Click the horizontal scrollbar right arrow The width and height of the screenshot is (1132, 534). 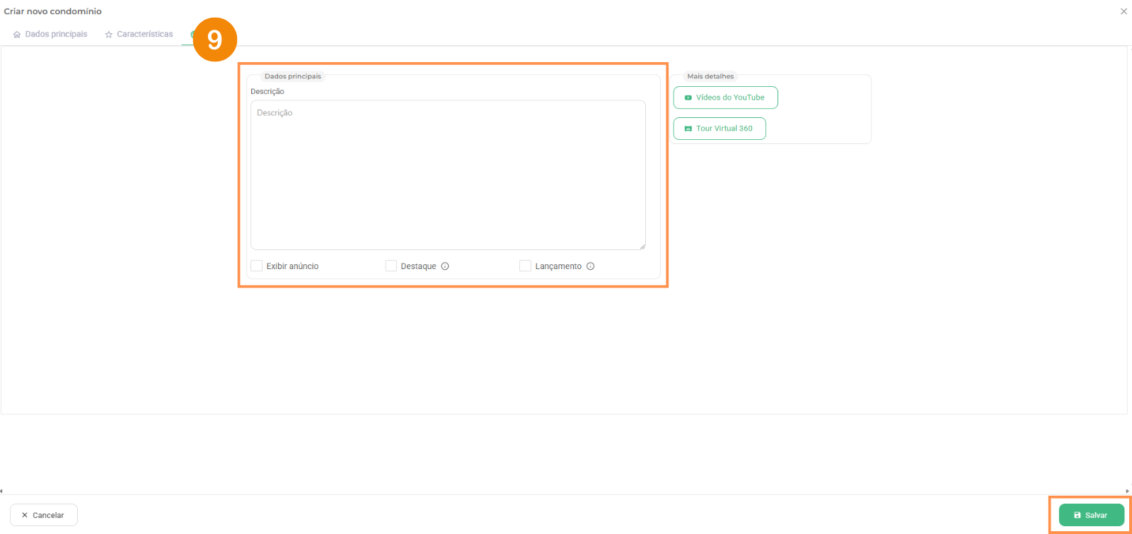click(x=1127, y=491)
